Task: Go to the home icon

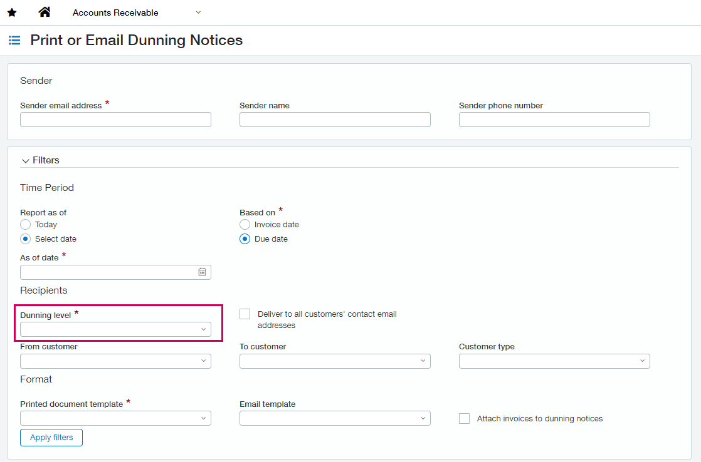Action: pos(45,13)
